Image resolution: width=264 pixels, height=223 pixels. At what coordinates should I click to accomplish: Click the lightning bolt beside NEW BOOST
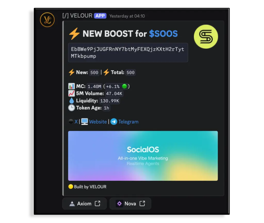74,34
